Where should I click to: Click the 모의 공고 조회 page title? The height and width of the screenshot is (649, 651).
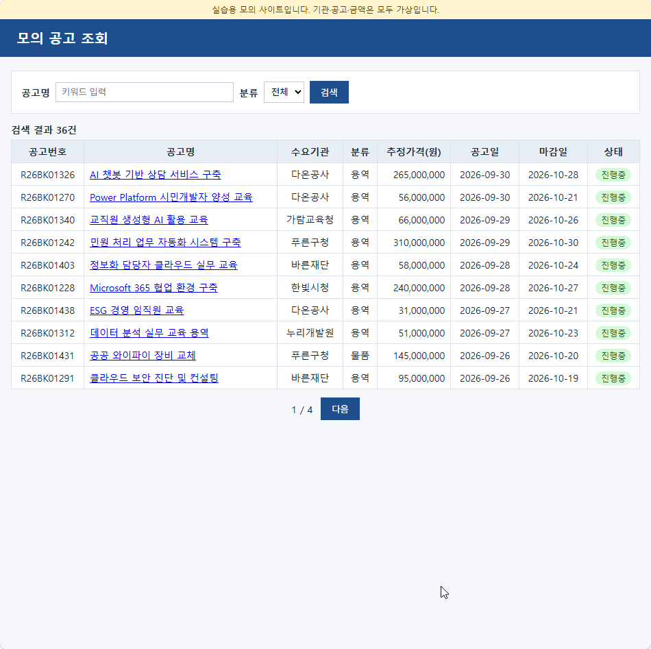click(x=62, y=38)
